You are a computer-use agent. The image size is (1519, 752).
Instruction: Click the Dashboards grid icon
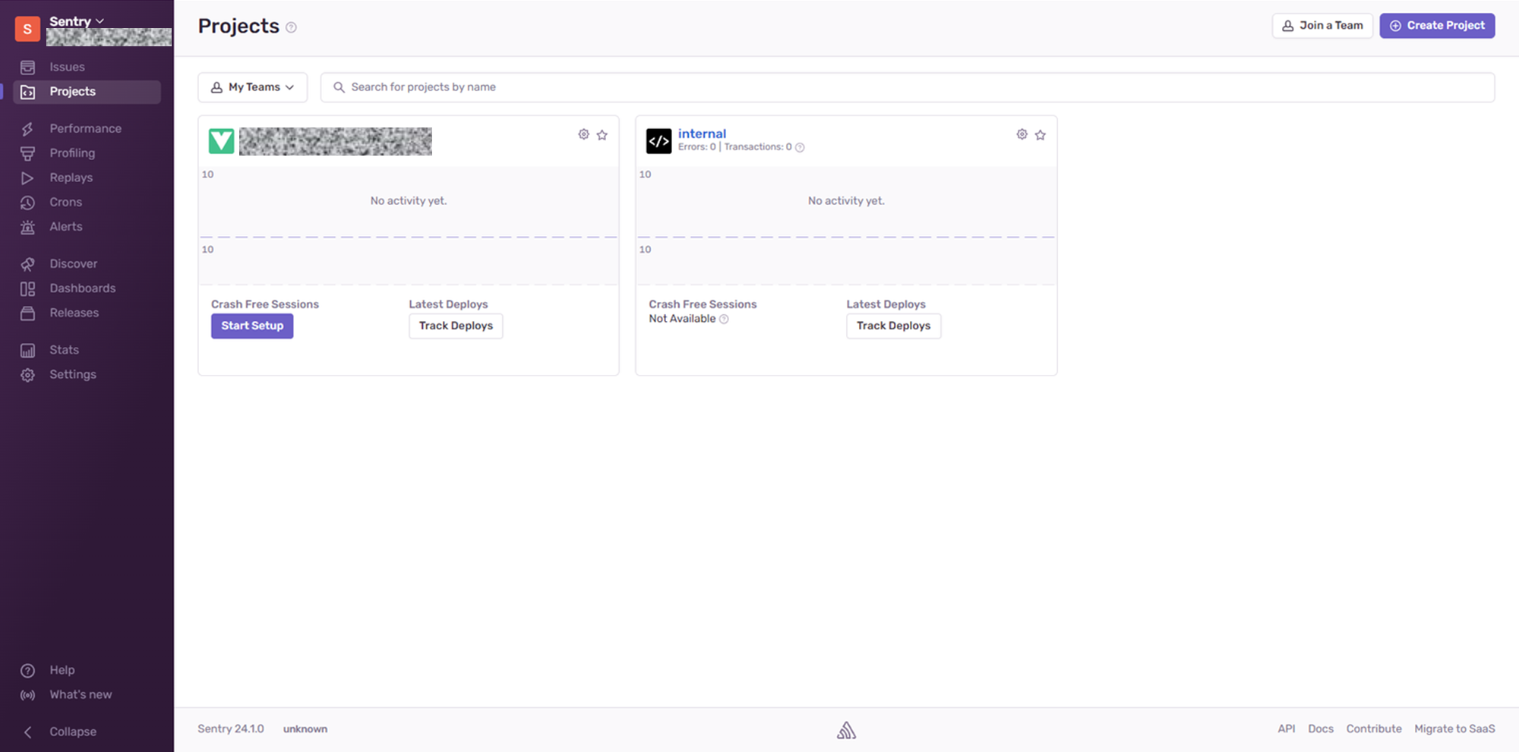27,288
